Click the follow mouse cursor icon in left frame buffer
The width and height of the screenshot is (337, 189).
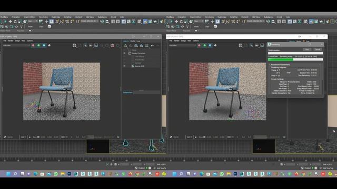[x=85, y=46]
